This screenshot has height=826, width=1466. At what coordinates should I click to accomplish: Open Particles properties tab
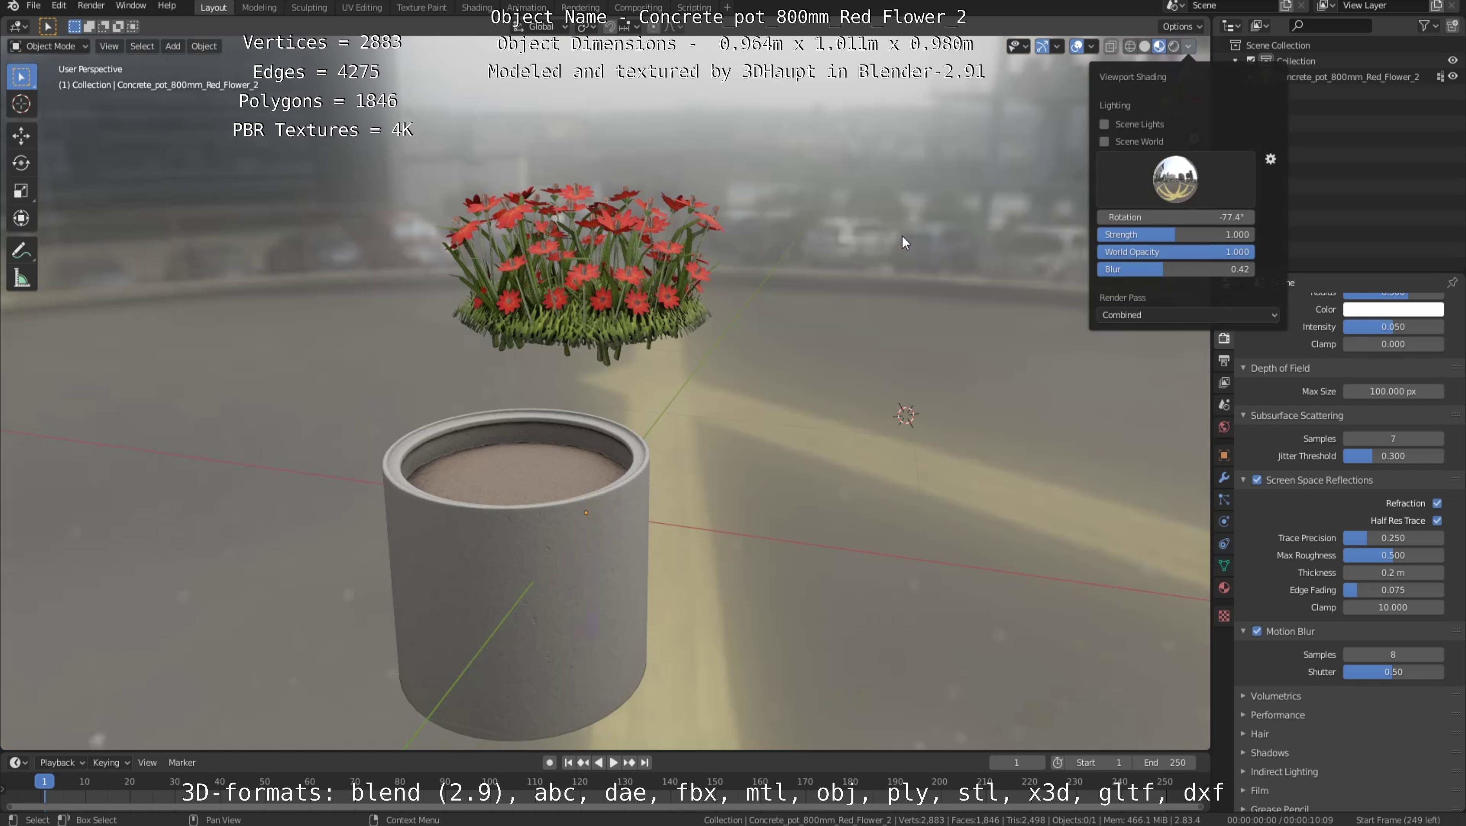pyautogui.click(x=1224, y=499)
